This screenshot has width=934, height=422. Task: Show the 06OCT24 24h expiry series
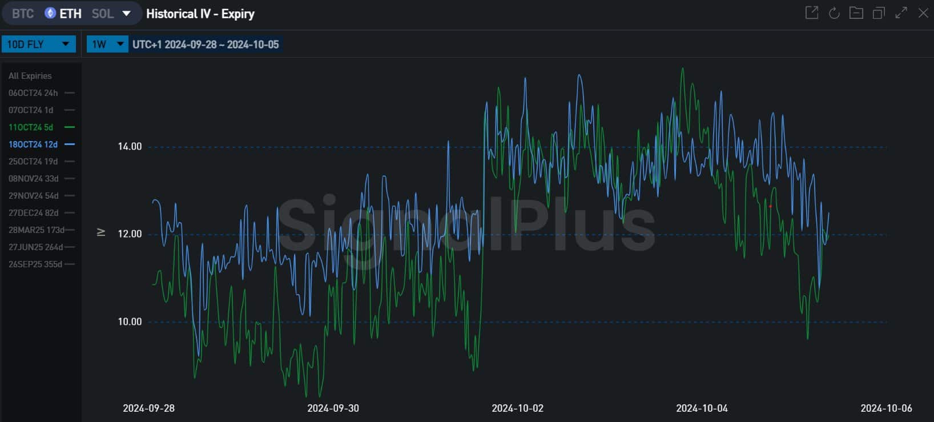click(x=33, y=93)
